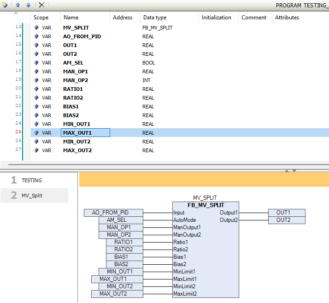Image resolution: width=329 pixels, height=303 pixels.
Task: Select network 2 MV_Split
Action: (x=32, y=196)
